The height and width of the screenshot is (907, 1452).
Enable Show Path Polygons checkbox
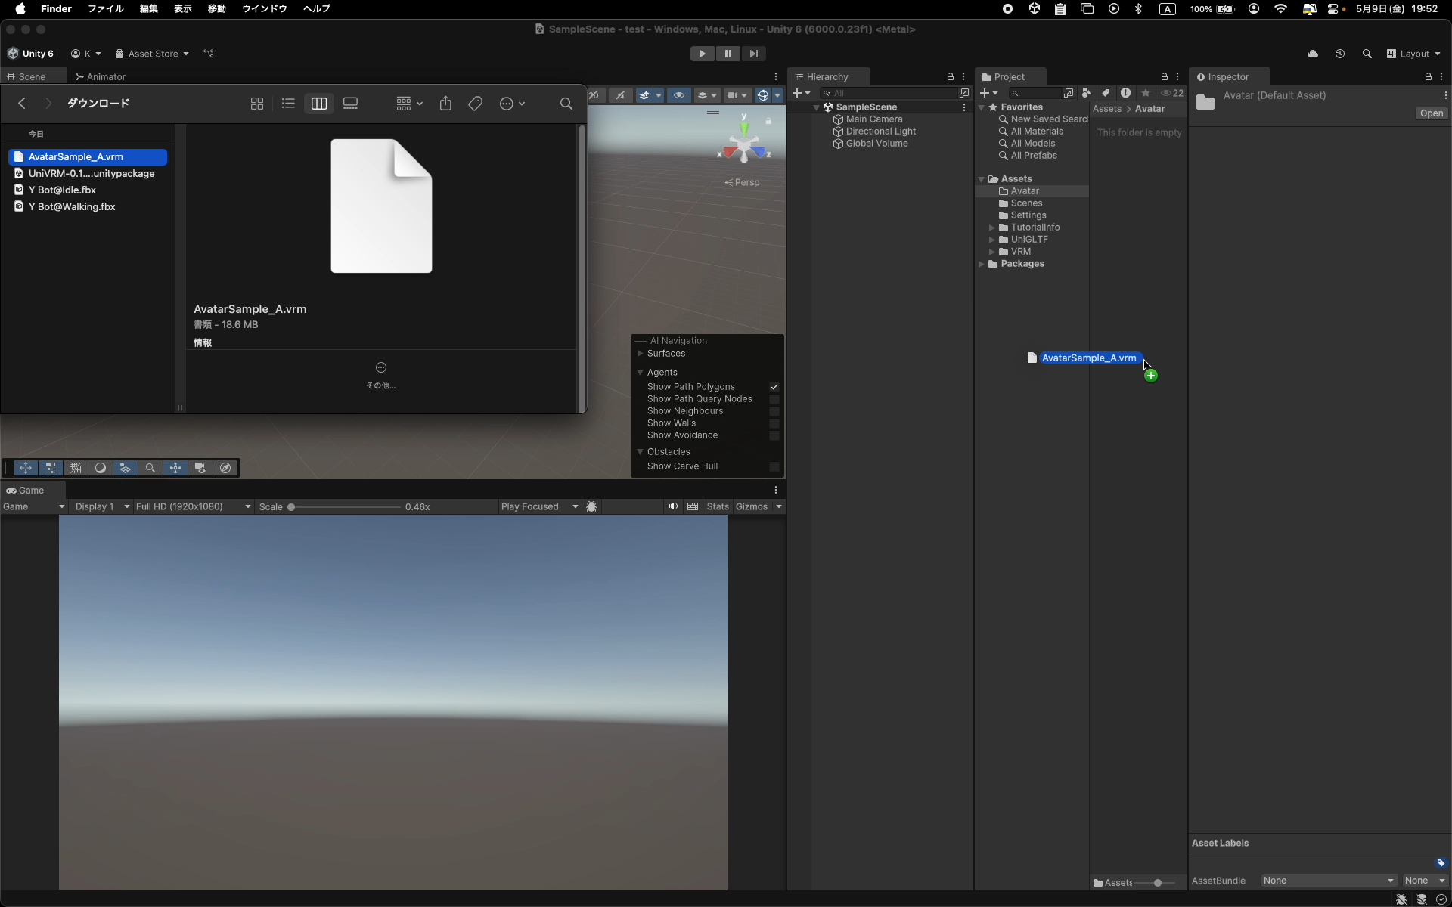pos(774,387)
